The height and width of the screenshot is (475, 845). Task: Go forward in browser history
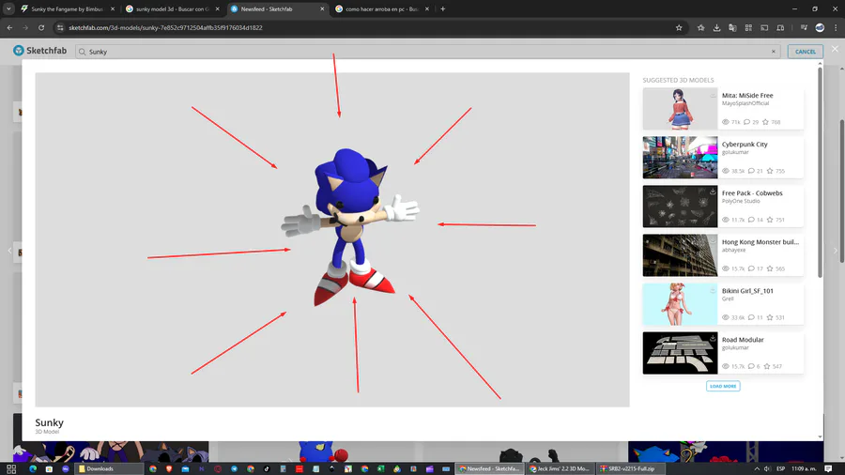[25, 27]
